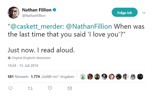Image resolution: width=154 pixels, height=96 pixels.
Task: Open @NathanFillion mention in tweet text
Action: pyautogui.click(x=89, y=26)
